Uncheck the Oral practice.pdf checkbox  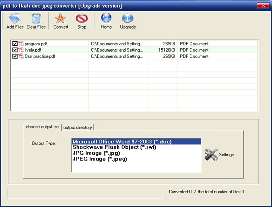pyautogui.click(x=15, y=56)
